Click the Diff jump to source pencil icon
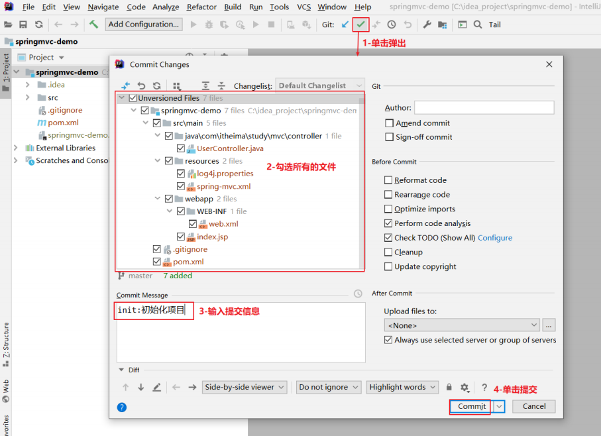Screen dimensions: 601x436 157,388
